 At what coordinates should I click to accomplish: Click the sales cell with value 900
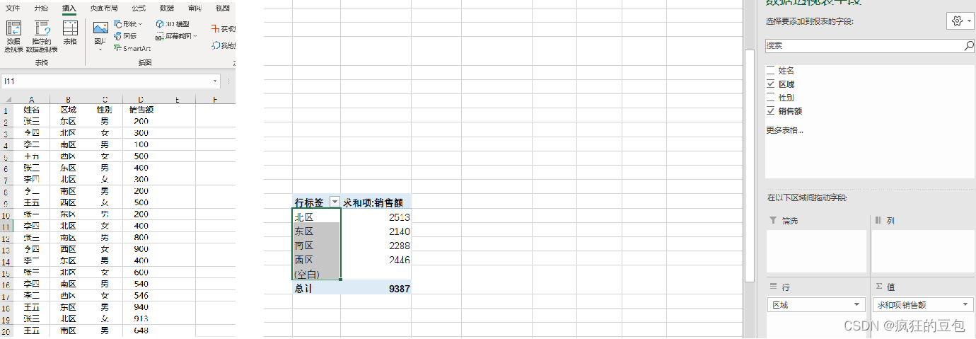pyautogui.click(x=141, y=249)
